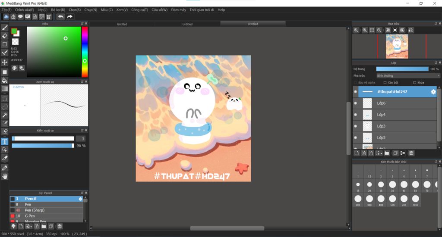Open the Tệp(F) menu

(7, 10)
